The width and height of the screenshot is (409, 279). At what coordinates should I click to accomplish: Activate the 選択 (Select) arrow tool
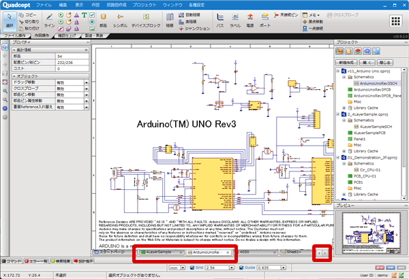(10, 20)
